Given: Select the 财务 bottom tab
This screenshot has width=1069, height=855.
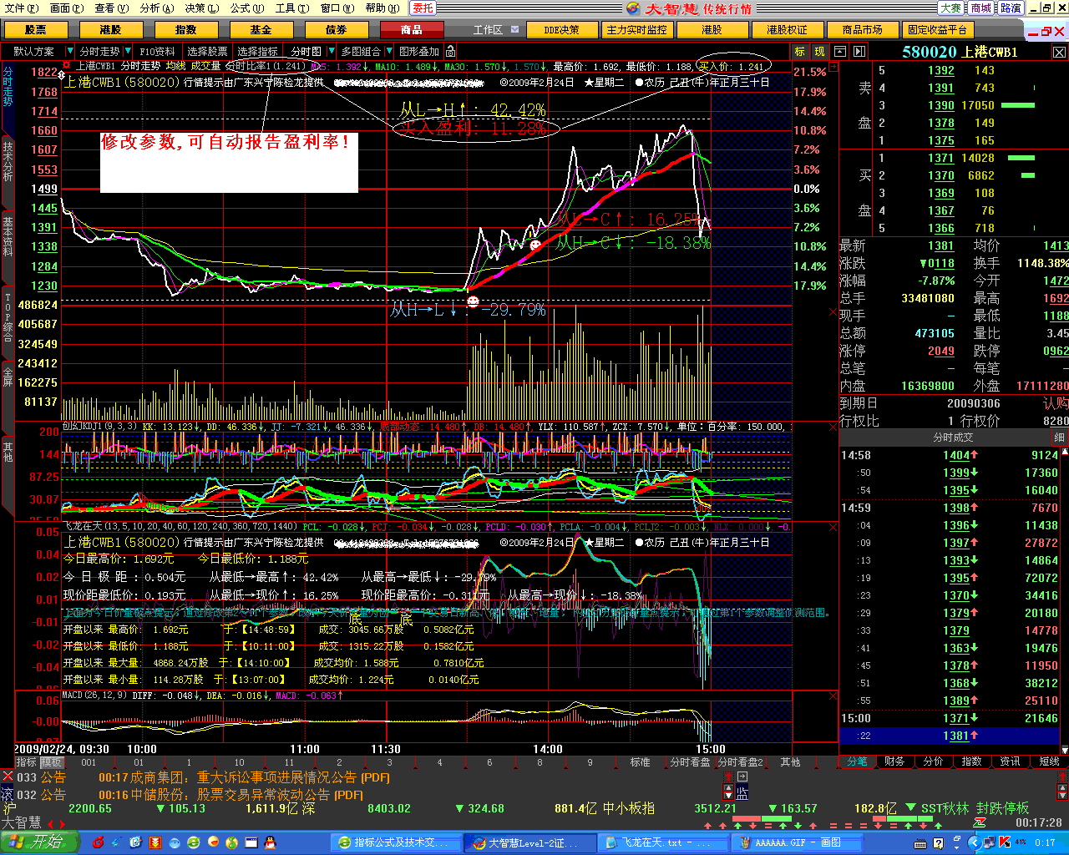Looking at the screenshot, I should pyautogui.click(x=894, y=761).
